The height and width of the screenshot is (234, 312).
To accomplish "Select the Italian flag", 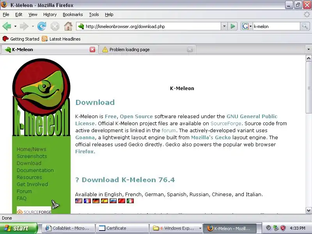I will coord(130,201).
